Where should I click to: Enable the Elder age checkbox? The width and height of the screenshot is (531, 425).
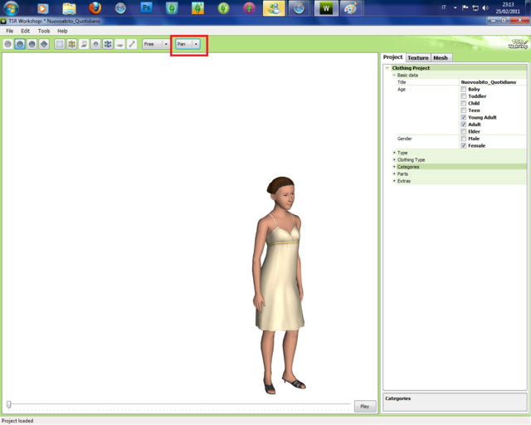(464, 131)
